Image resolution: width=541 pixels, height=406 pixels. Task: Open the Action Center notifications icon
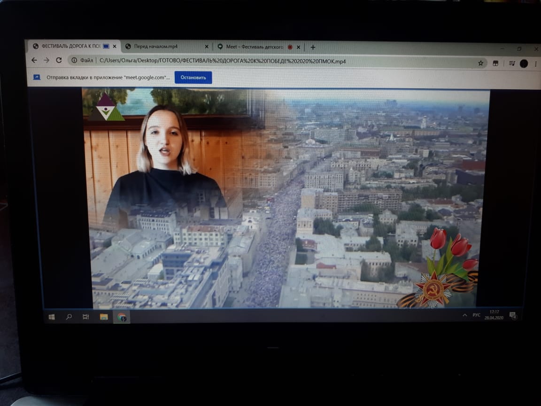tap(513, 316)
